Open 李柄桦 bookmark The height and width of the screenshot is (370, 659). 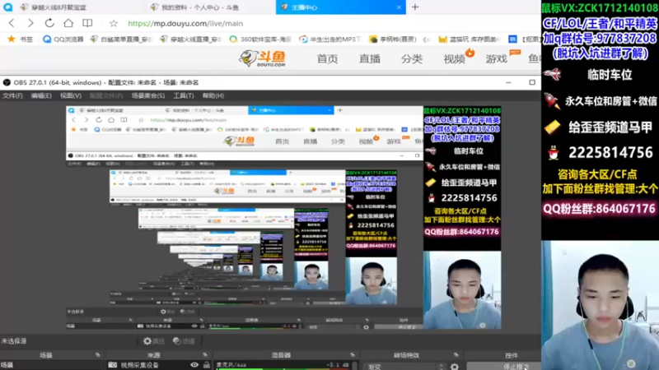(x=393, y=39)
